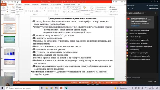160x90 pixels.
Task: Click Windows search box on taskbar
Action: (x=22, y=88)
